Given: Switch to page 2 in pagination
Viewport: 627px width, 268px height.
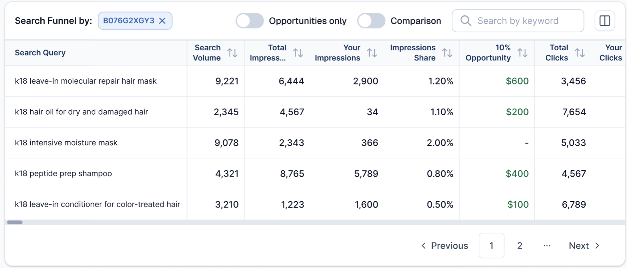Looking at the screenshot, I should [x=519, y=246].
